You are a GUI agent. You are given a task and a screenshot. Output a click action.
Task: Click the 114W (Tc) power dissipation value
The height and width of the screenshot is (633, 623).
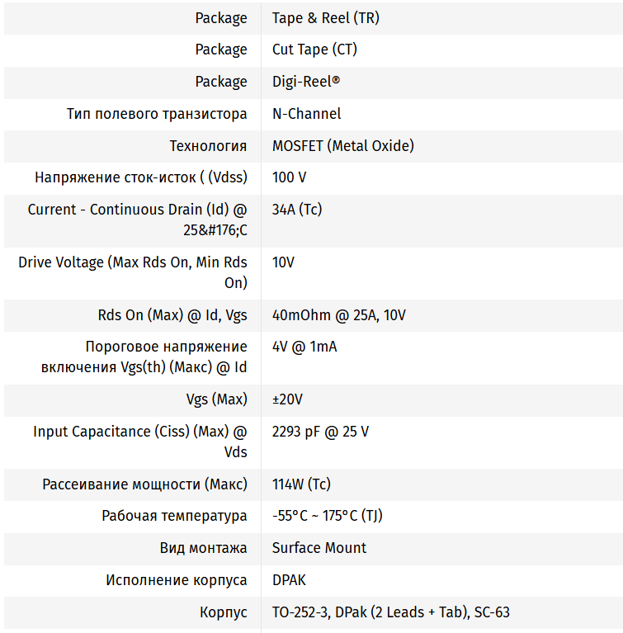[301, 484]
